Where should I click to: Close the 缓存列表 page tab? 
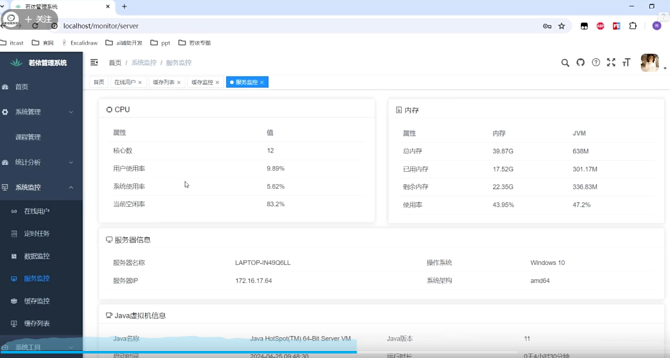click(x=178, y=83)
